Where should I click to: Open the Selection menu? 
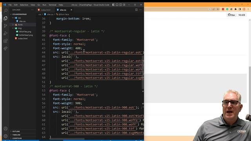[24, 5]
